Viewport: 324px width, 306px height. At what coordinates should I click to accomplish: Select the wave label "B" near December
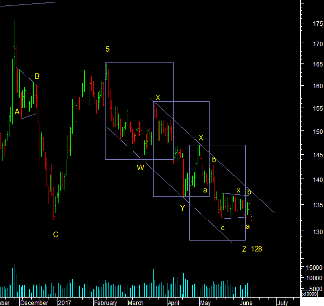37,76
